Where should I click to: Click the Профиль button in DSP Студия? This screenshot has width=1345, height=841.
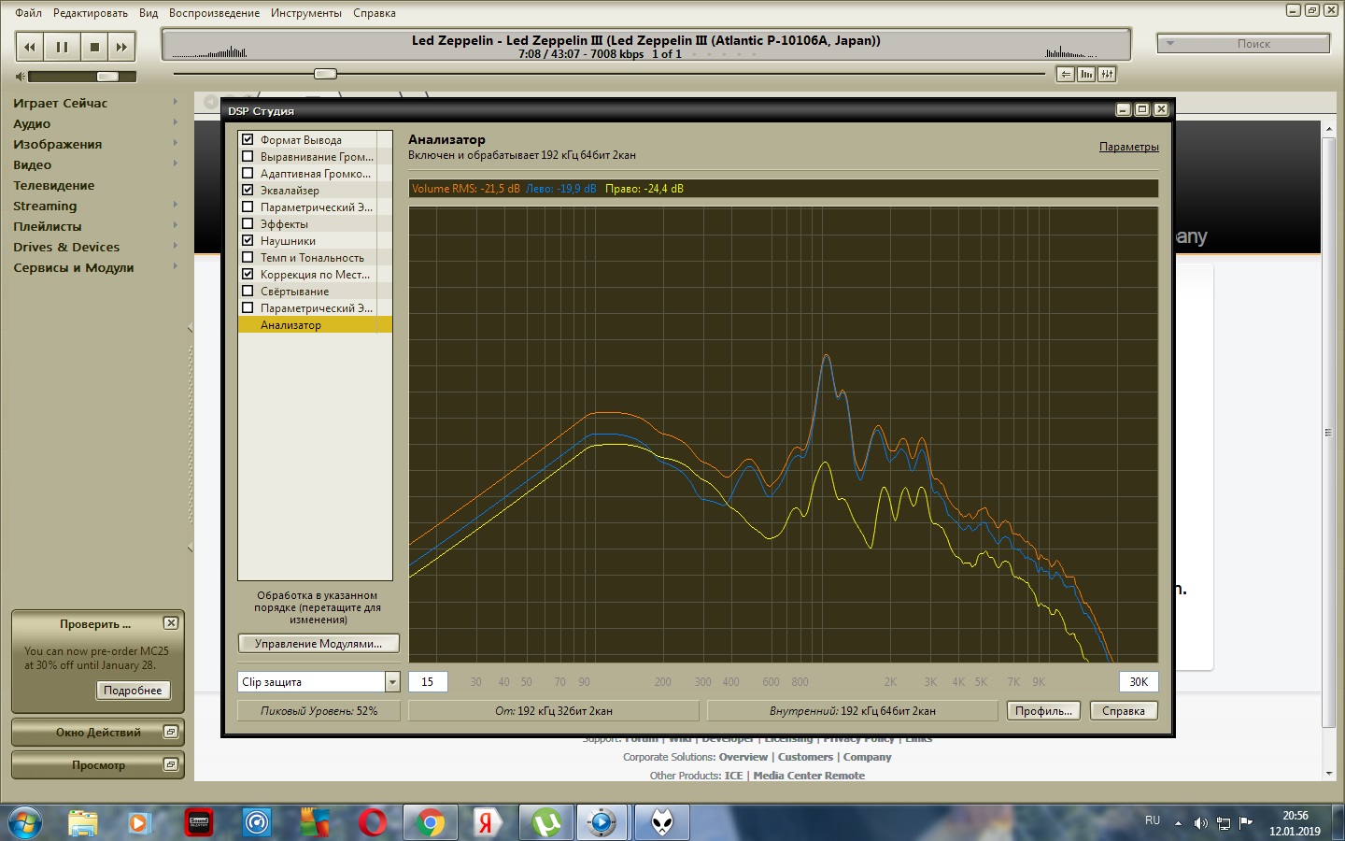(x=1043, y=711)
